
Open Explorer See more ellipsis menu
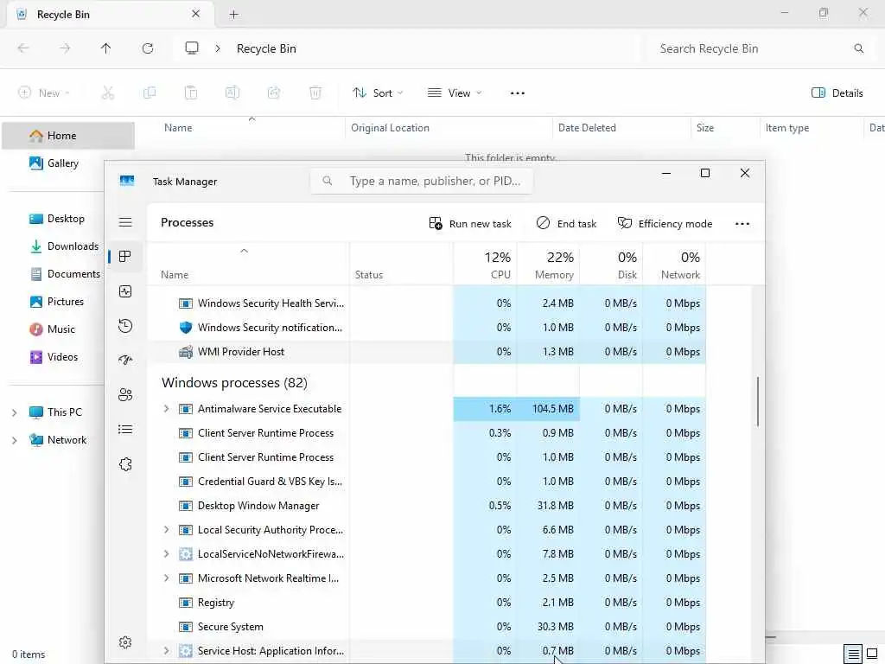[518, 93]
